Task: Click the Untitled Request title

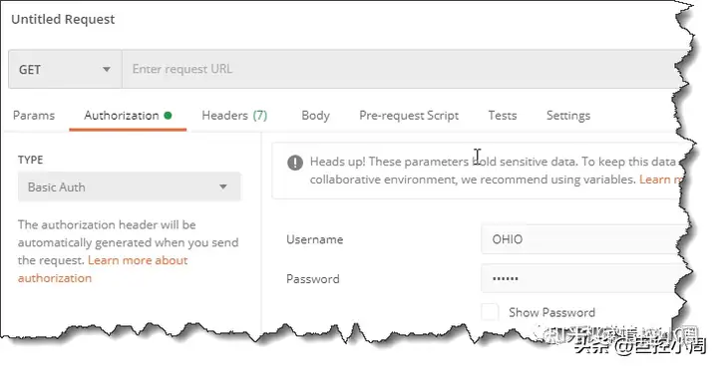Action: [x=63, y=19]
